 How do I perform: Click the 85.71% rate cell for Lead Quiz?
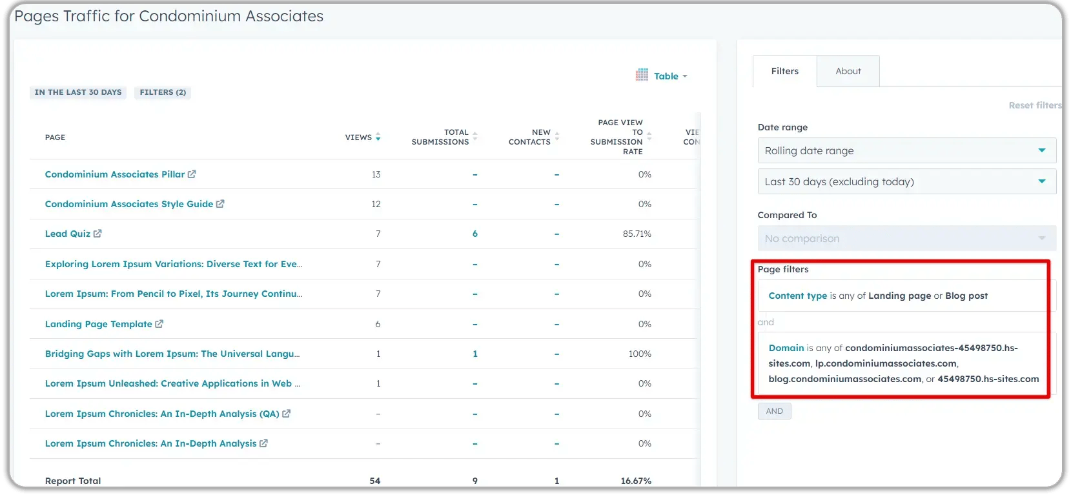click(637, 234)
